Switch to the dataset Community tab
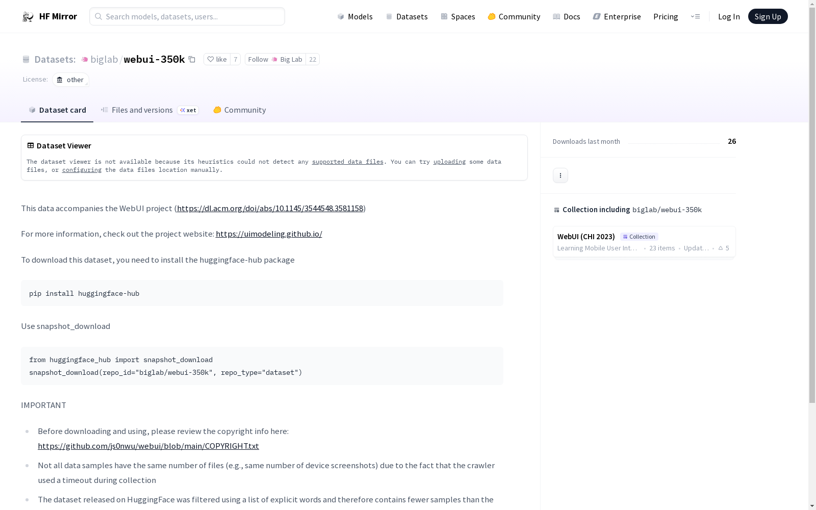This screenshot has height=510, width=816. coord(240,110)
